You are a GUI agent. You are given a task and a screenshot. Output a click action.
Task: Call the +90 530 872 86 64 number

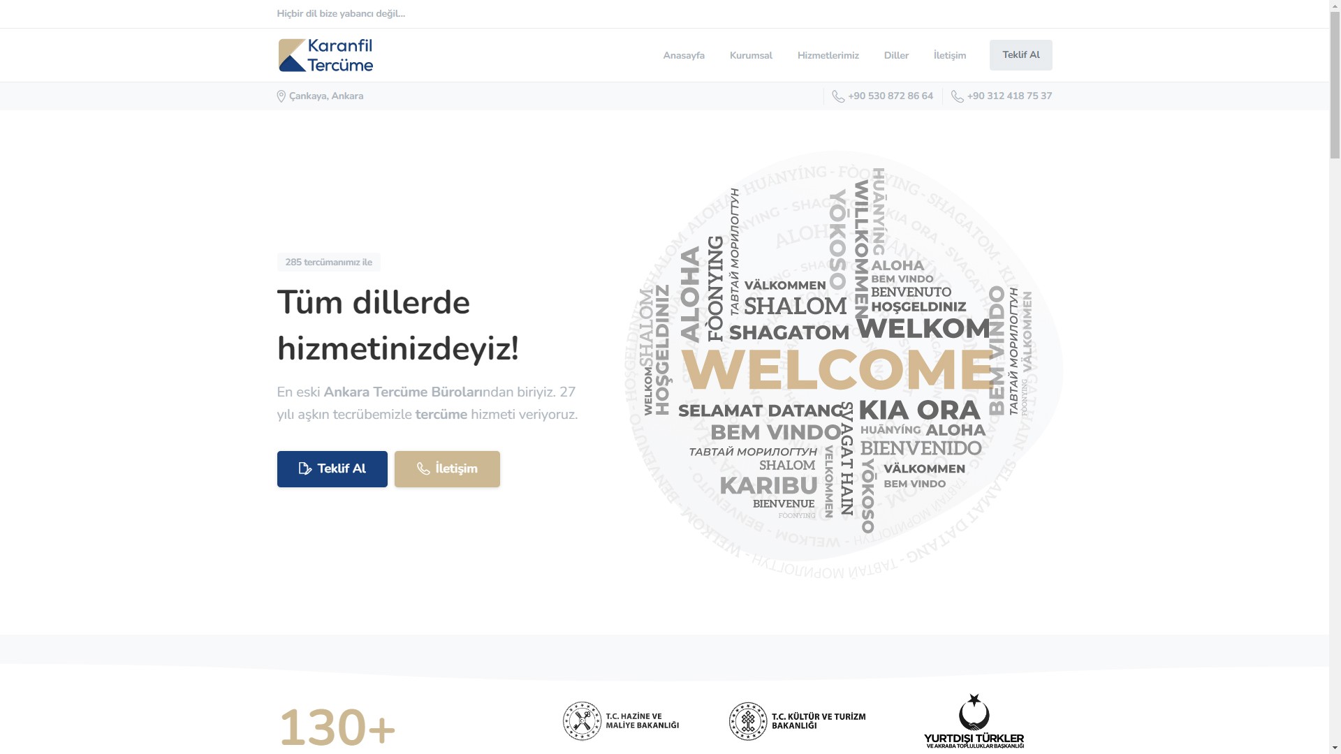pyautogui.click(x=890, y=96)
